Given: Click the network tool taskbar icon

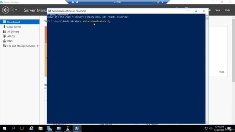Looking at the screenshot, I should pyautogui.click(x=68, y=128).
